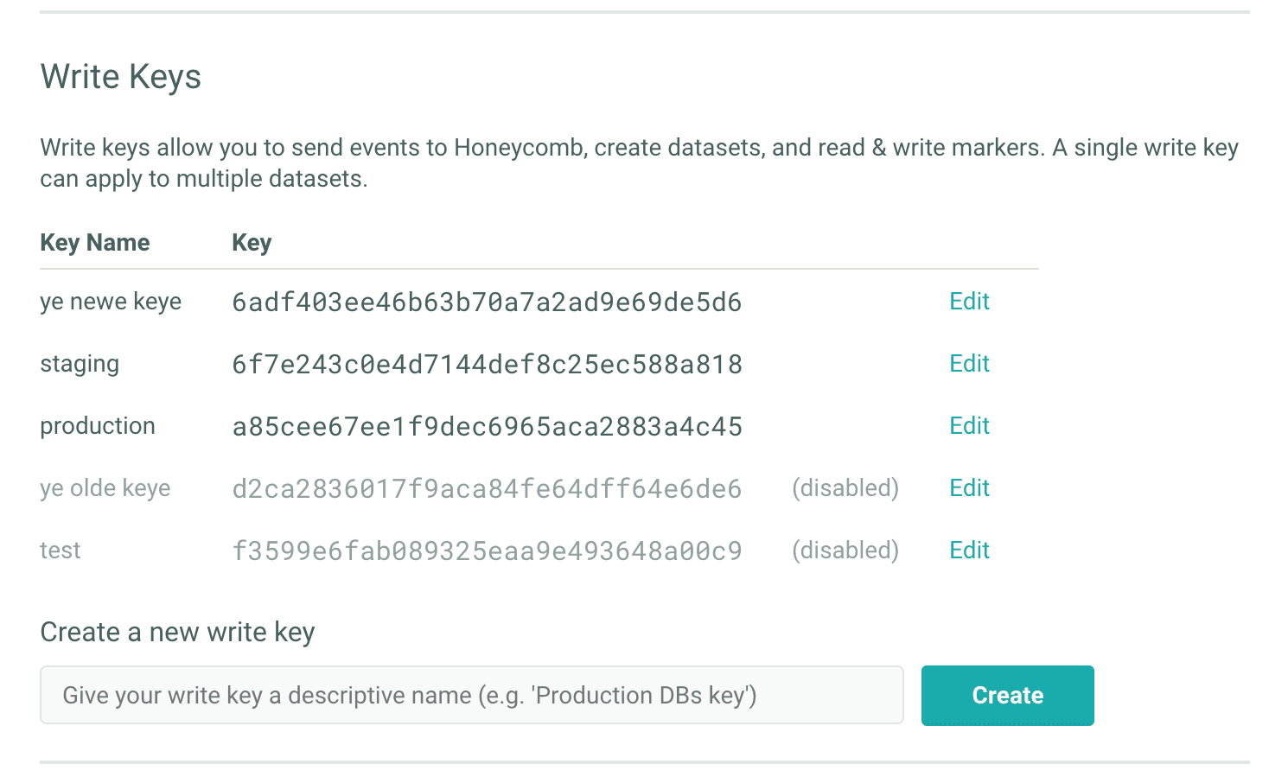This screenshot has height=783, width=1288.
Task: Edit the disabled 'test' write key
Action: pos(968,550)
